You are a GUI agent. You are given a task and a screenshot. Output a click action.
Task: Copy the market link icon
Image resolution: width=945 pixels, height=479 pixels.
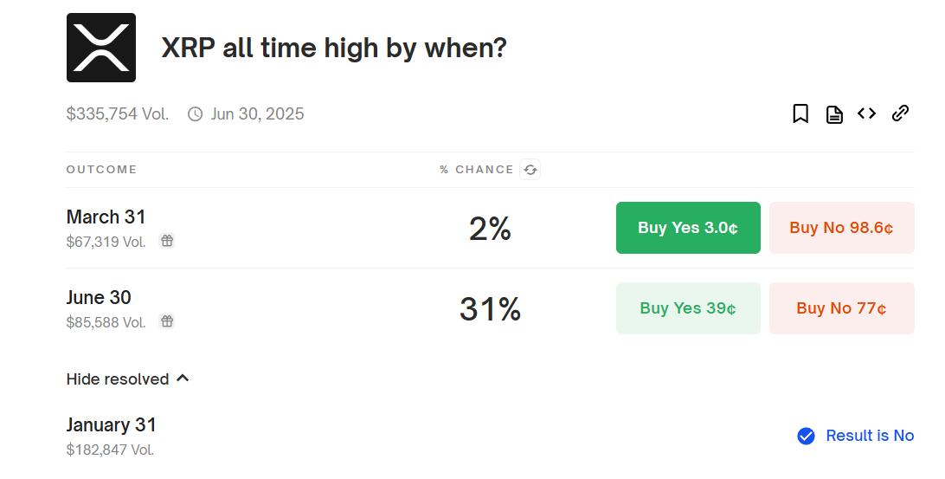900,113
